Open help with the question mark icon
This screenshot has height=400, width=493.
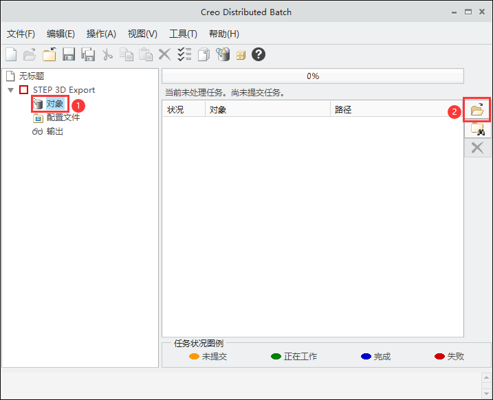click(x=259, y=55)
